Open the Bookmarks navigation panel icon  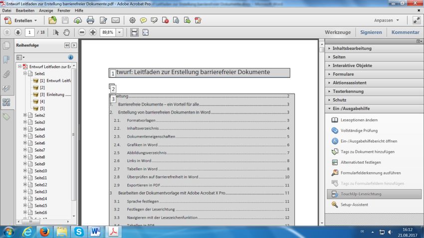(x=6, y=60)
